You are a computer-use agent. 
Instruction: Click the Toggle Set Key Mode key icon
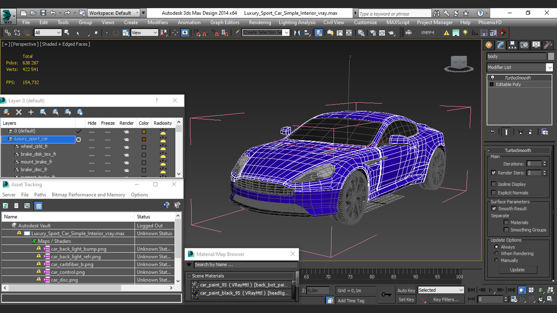(x=386, y=295)
